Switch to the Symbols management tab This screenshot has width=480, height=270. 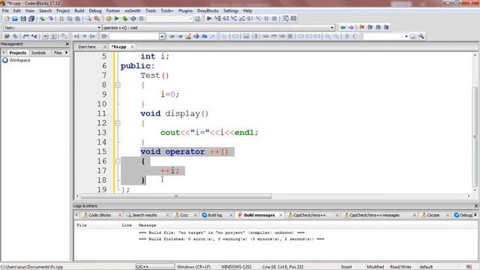tap(38, 52)
